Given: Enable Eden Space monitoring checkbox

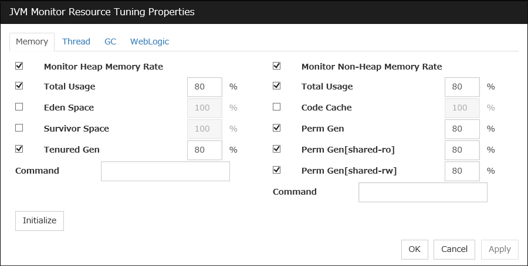Looking at the screenshot, I should coord(19,107).
